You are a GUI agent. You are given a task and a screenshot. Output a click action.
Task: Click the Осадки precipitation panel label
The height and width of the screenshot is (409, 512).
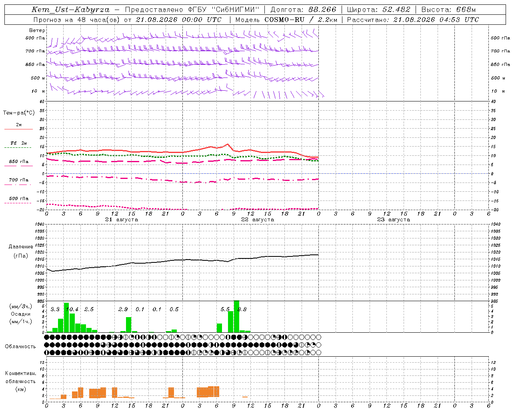(x=21, y=314)
